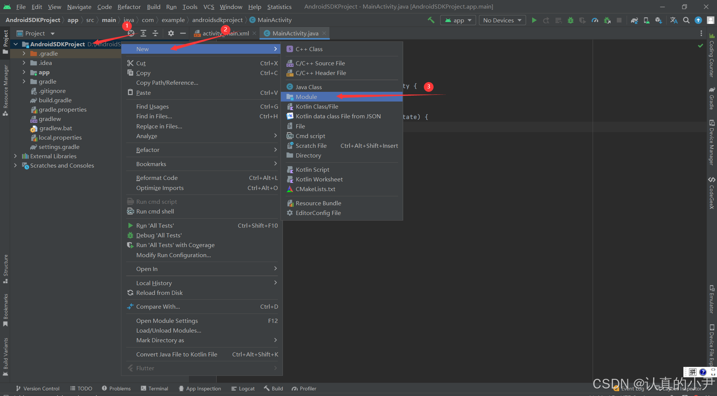The width and height of the screenshot is (717, 396).
Task: Open Search Everywhere with the magnifier icon
Action: click(x=686, y=20)
